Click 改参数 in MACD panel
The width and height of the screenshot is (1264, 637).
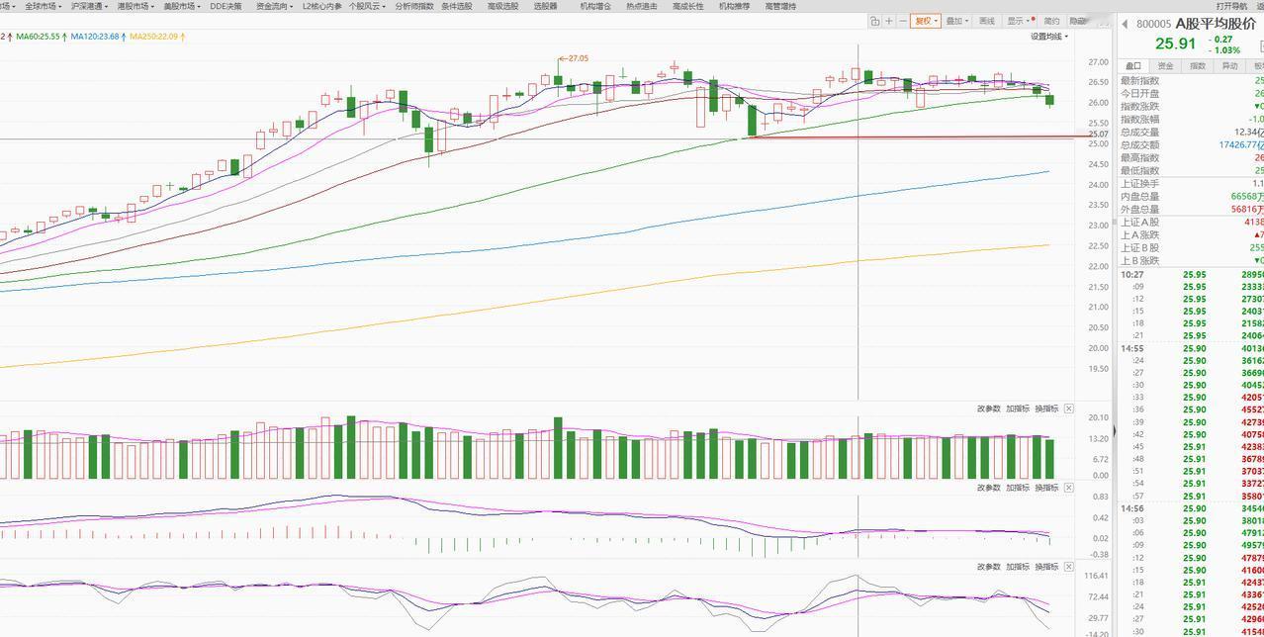(x=989, y=488)
